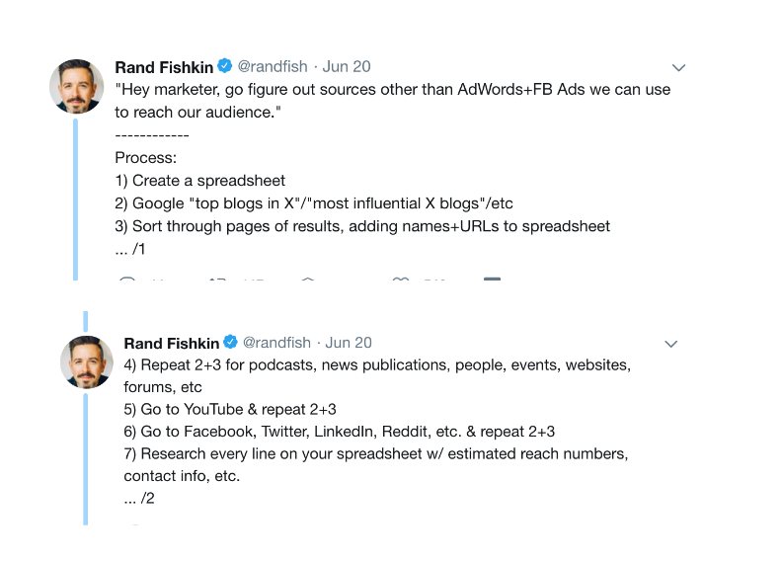This screenshot has width=782, height=562.
Task: Like the first tweet via the cut-off heart icon
Action: [401, 279]
